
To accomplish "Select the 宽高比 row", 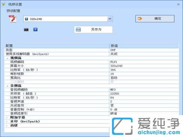I will (92, 78).
